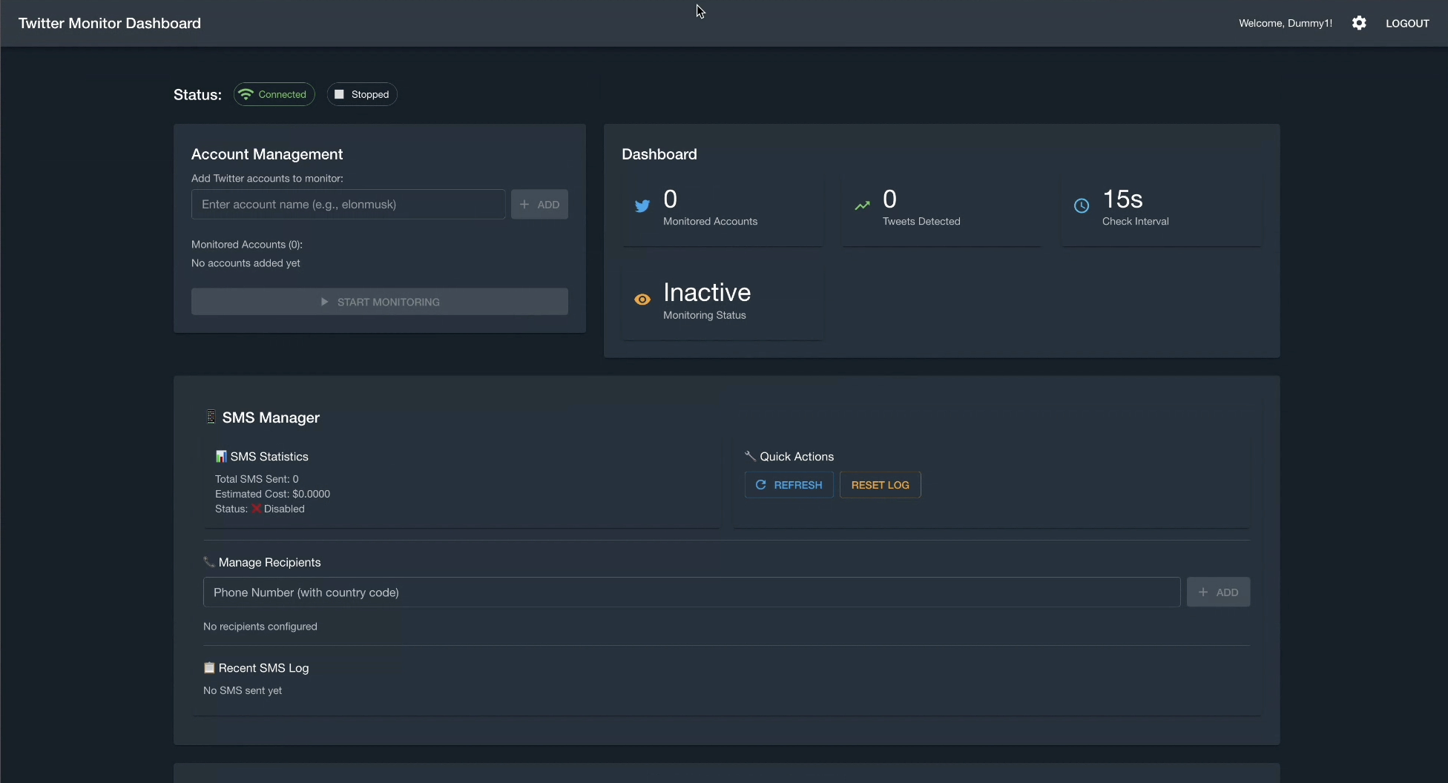Click the 'Tweets Detected' label
The image size is (1448, 783).
tap(921, 222)
